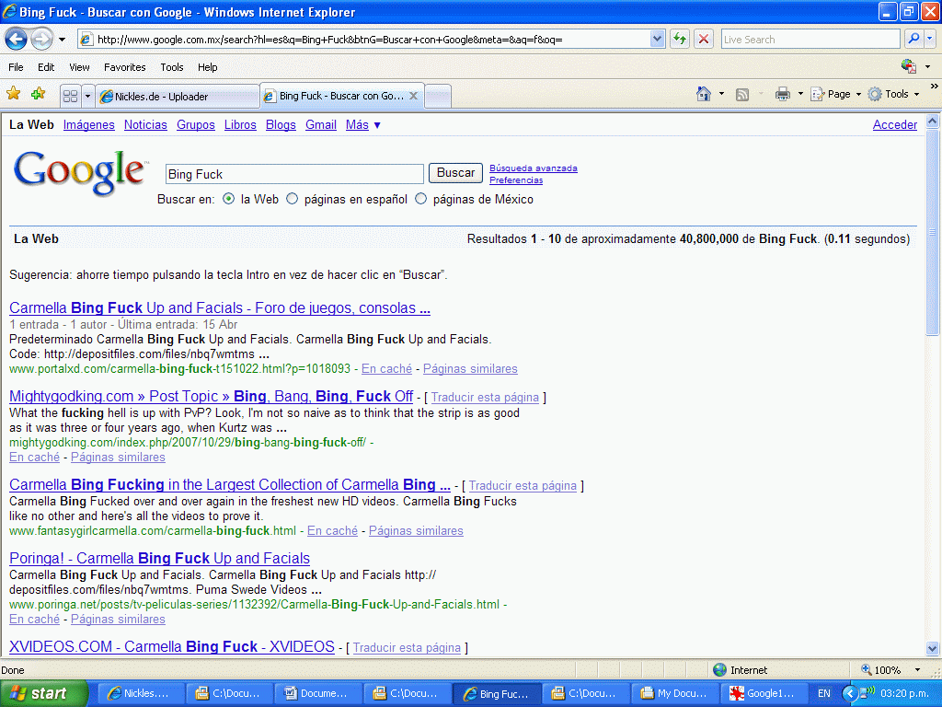The image size is (942, 707).
Task: Click the RSS Feeds icon
Action: coord(742,95)
